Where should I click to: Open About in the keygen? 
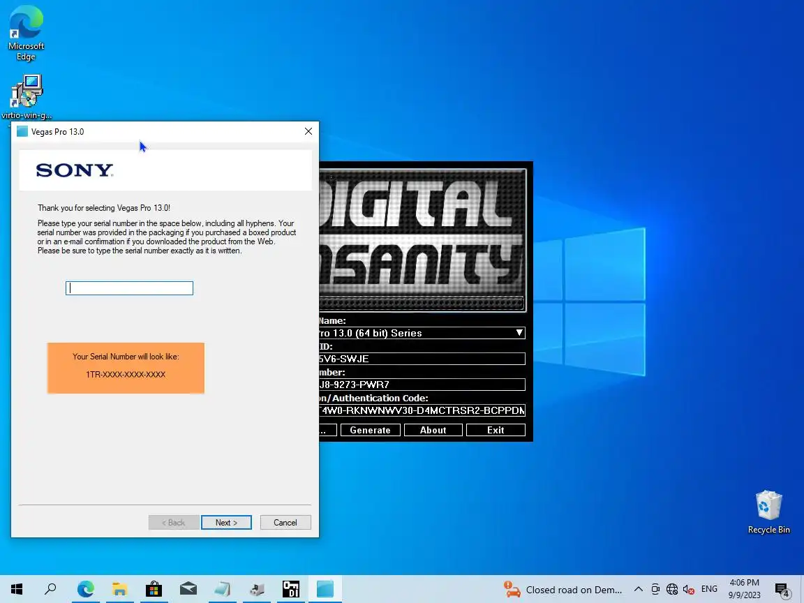point(433,430)
